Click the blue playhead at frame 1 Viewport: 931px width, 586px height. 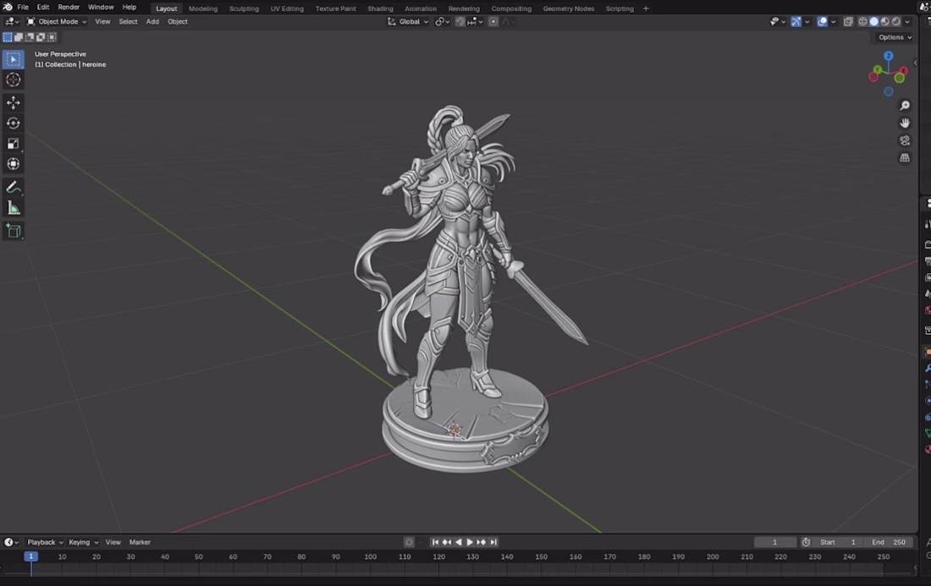pos(30,556)
